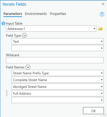Screen dimensions: 107x117
Task: Open the Text field type dropdown
Action: [x=102, y=41]
